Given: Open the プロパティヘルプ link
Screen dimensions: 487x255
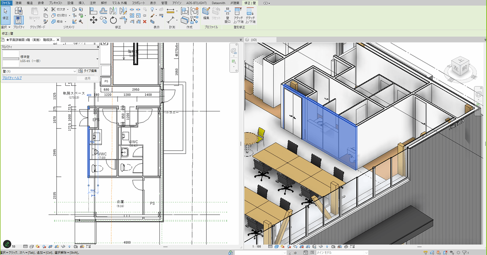Looking at the screenshot, I should click(x=12, y=78).
